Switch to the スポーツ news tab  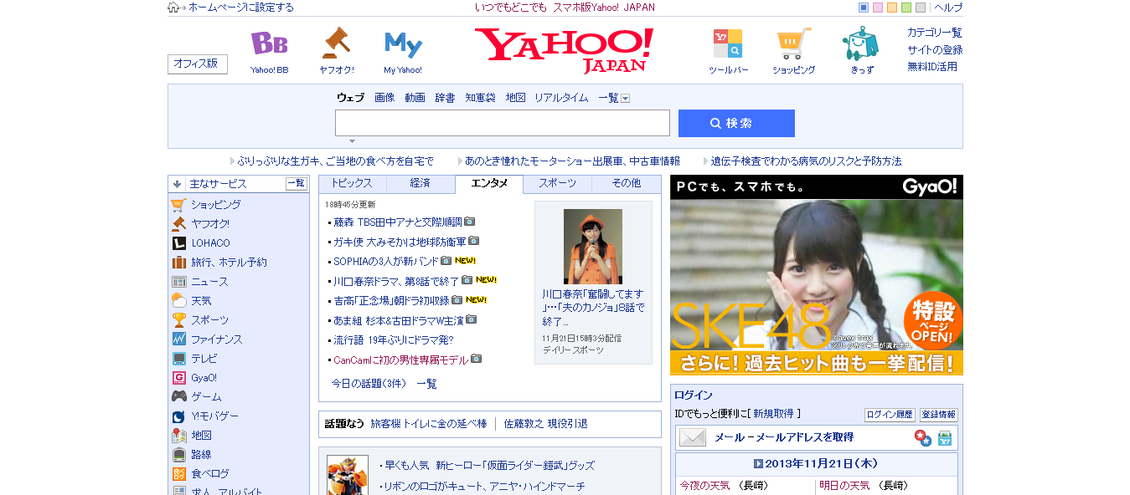tap(558, 183)
